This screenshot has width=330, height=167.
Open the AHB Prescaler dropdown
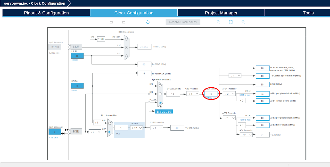pyautogui.click(x=193, y=94)
